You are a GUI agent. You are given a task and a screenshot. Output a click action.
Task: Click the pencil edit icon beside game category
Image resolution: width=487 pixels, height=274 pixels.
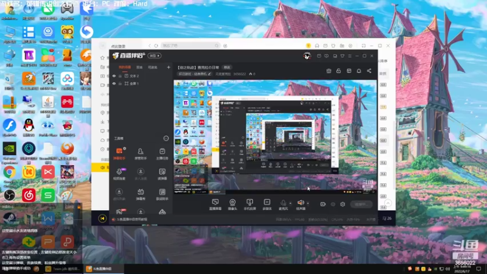tap(209, 74)
